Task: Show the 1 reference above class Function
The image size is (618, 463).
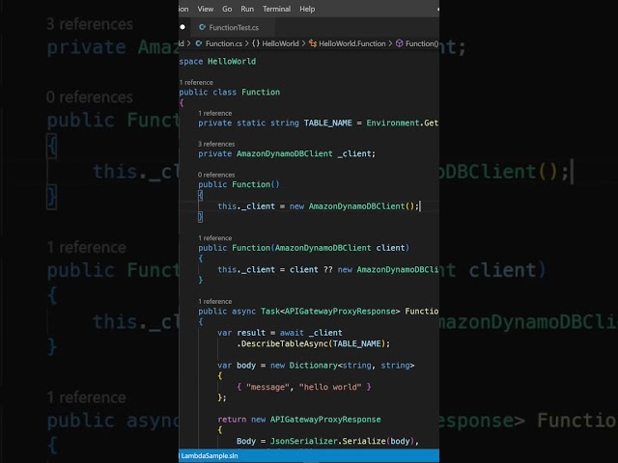Action: tap(196, 82)
